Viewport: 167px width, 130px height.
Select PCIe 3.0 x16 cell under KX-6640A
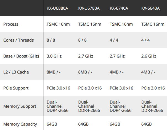click(153, 88)
